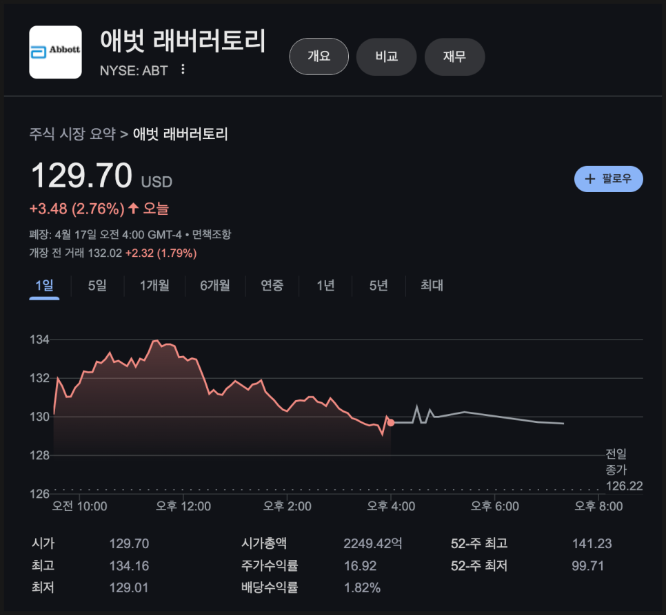666x615 pixels.
Task: Click the plus icon on 팔로우 button
Action: tap(589, 179)
